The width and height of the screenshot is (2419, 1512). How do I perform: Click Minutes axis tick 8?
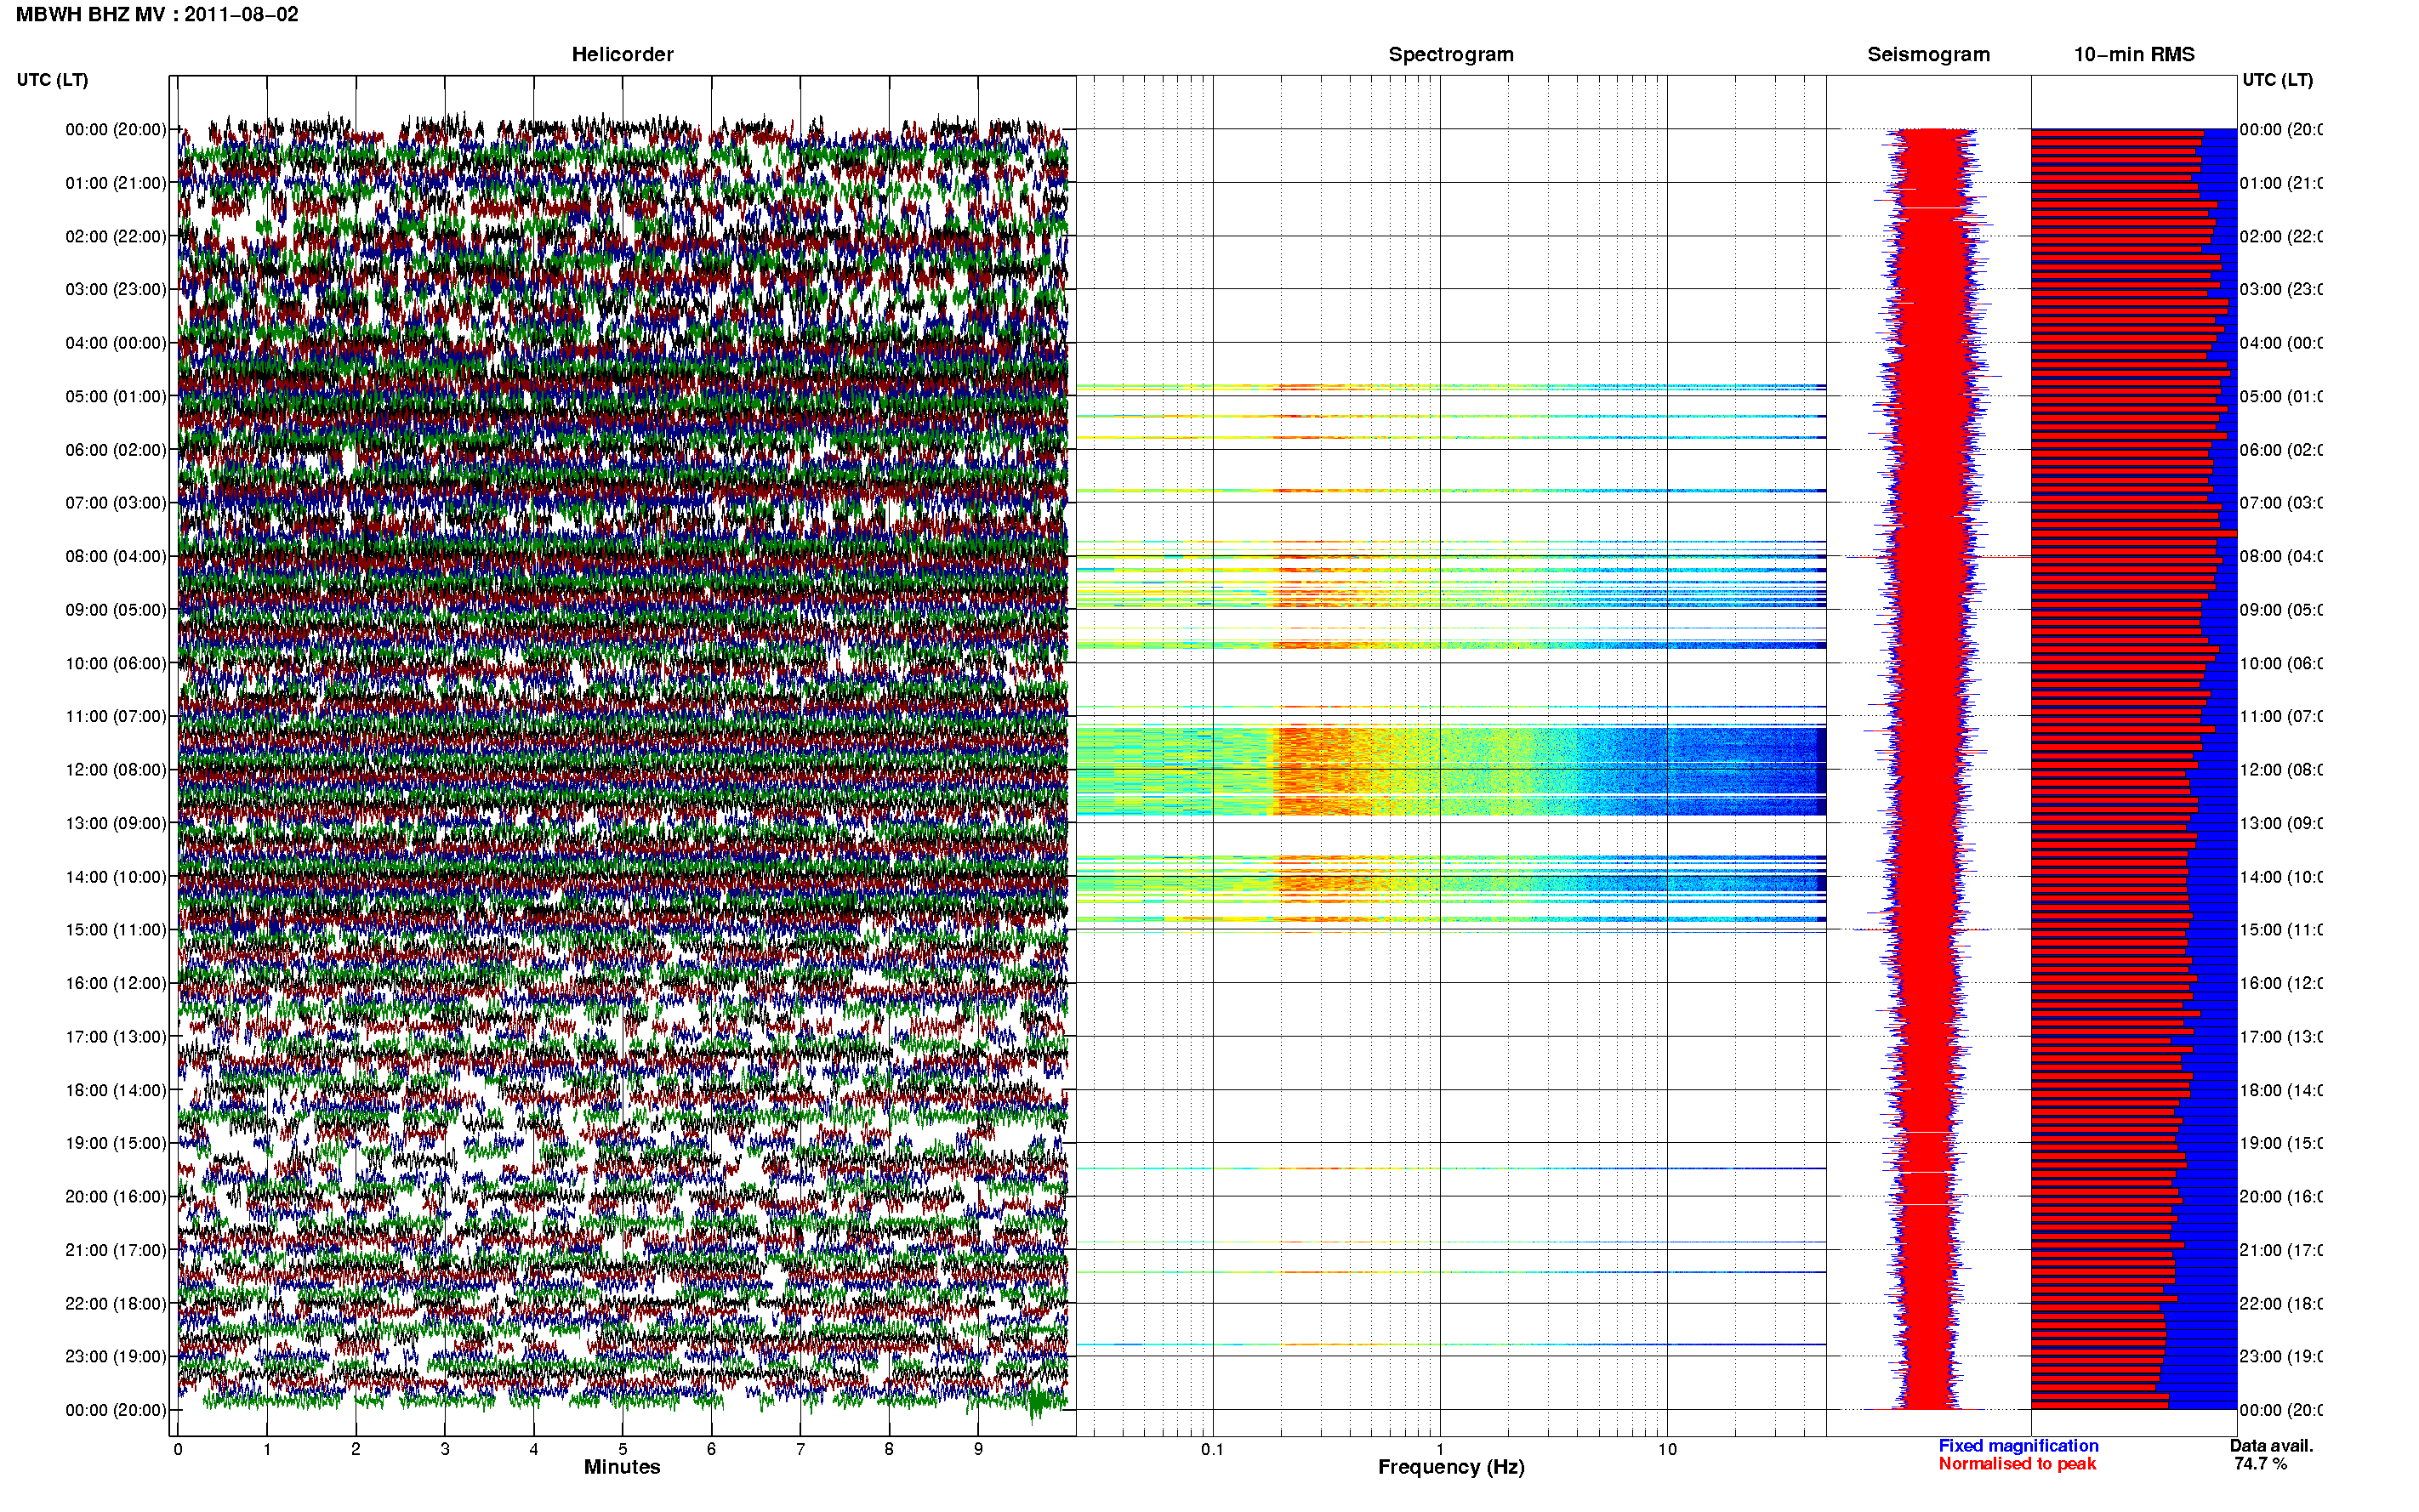click(x=889, y=1449)
